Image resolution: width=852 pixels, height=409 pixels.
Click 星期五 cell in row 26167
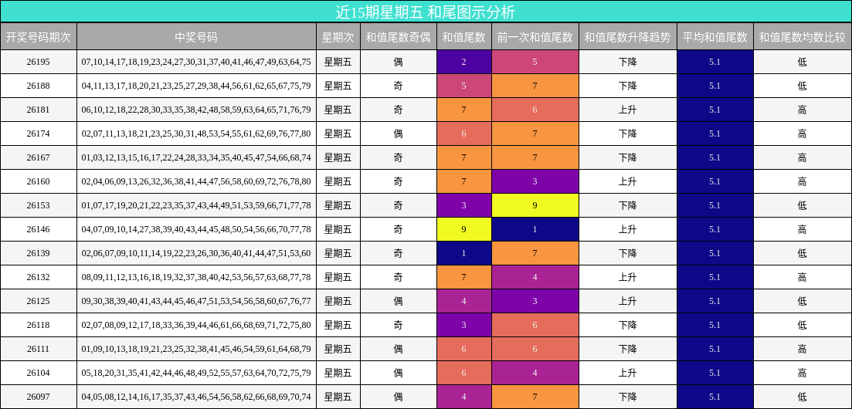pyautogui.click(x=338, y=157)
